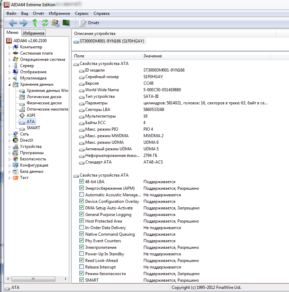
Task: Toggle the 48-bit LBA checkbox
Action: point(81,181)
